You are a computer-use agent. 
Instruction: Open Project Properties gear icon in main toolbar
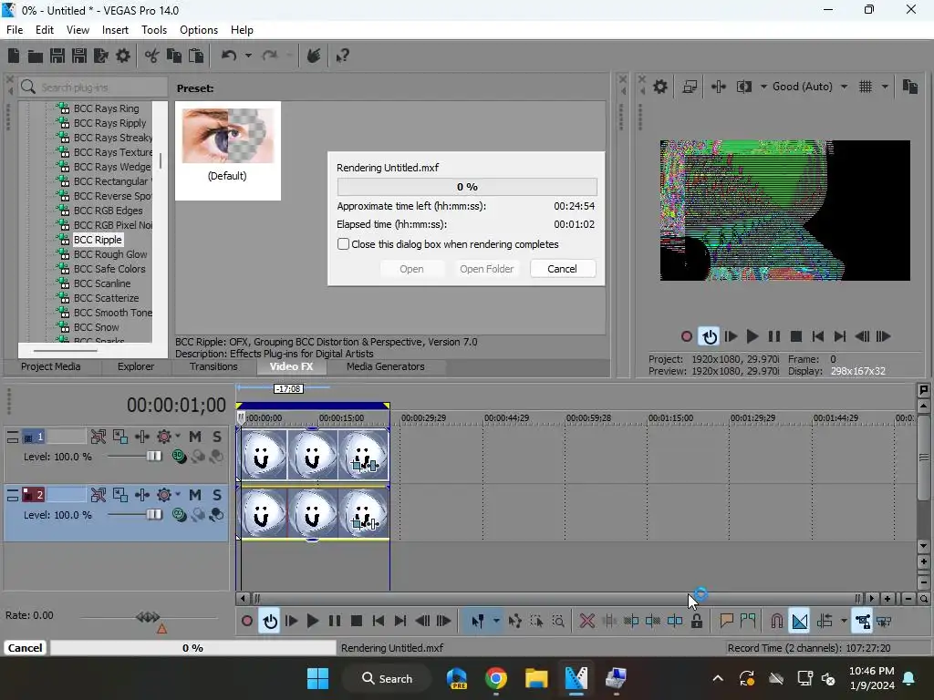coord(123,56)
